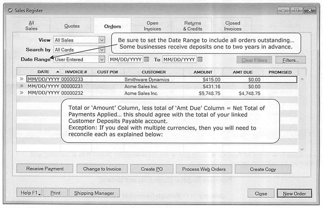The image size is (323, 208).
Task: Click amount due $4,748.75
Action: click(x=249, y=93)
